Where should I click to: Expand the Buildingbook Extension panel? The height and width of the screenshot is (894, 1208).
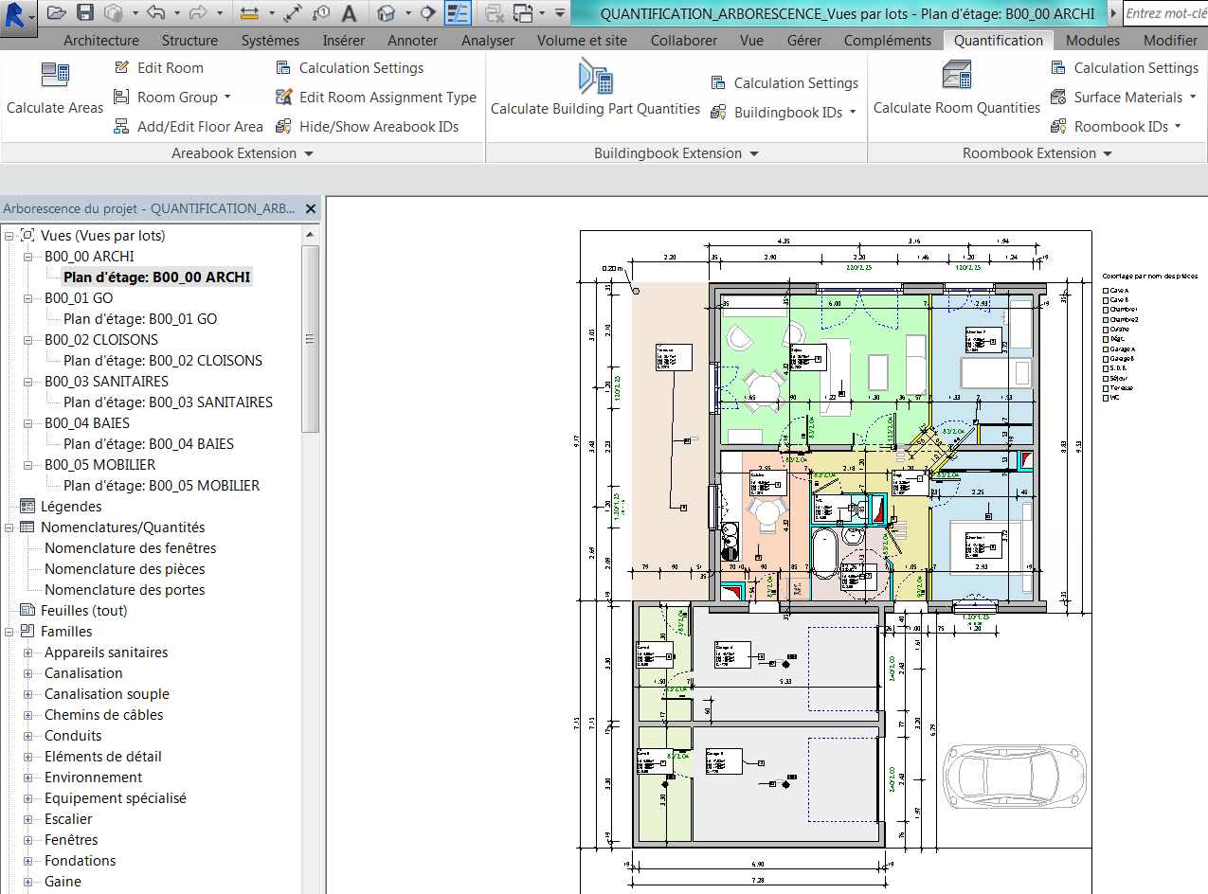676,153
